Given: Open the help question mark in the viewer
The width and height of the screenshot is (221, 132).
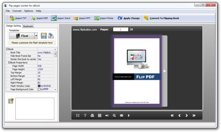Looking at the screenshot, I should [x=85, y=116].
